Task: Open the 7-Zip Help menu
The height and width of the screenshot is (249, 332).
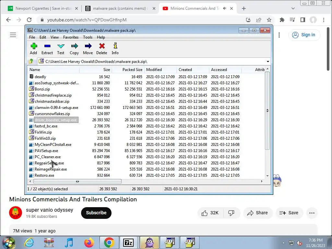Action: click(101, 37)
